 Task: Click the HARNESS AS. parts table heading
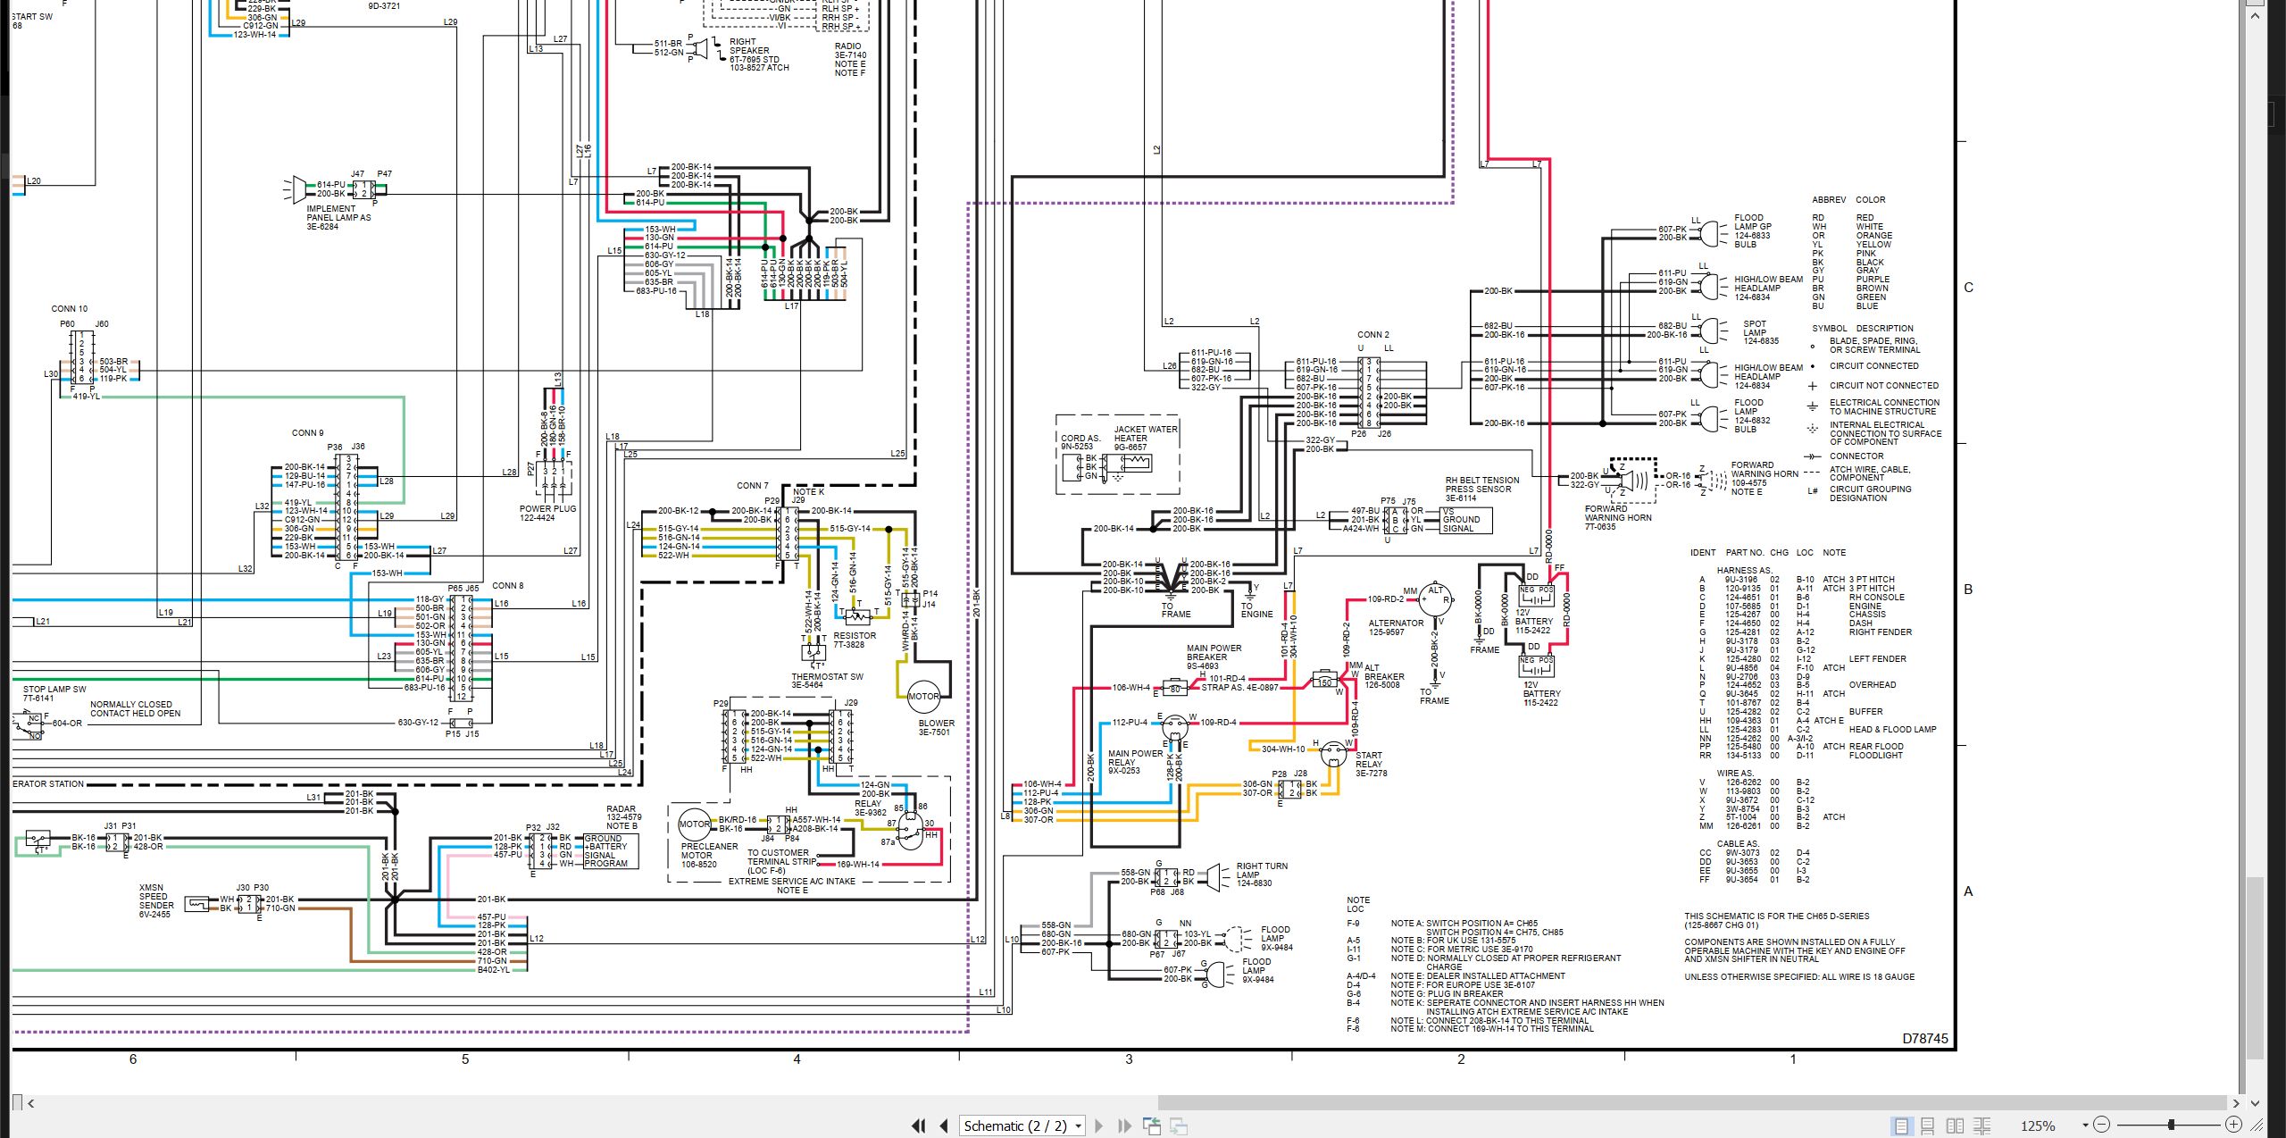pyautogui.click(x=1745, y=570)
